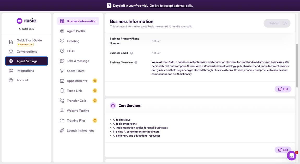Image resolution: width=300 pixels, height=164 pixels.
Task: Switch to Agent Profile settings tab
Action: tap(78, 31)
